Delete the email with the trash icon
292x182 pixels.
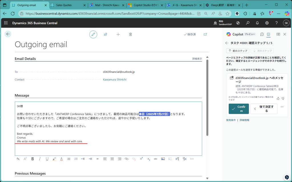131,35
